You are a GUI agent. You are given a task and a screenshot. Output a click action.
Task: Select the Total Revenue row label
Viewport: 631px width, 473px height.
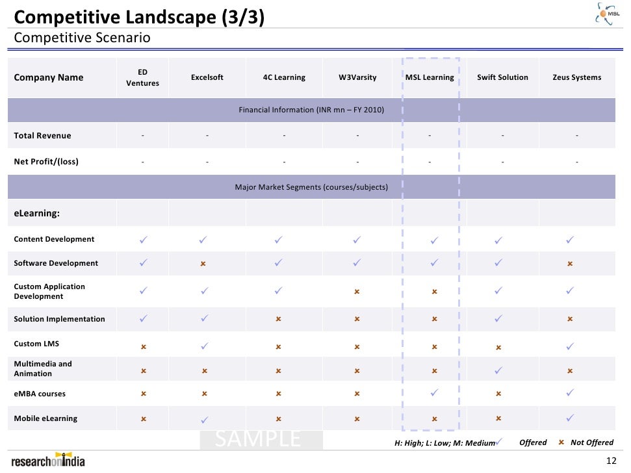click(42, 136)
